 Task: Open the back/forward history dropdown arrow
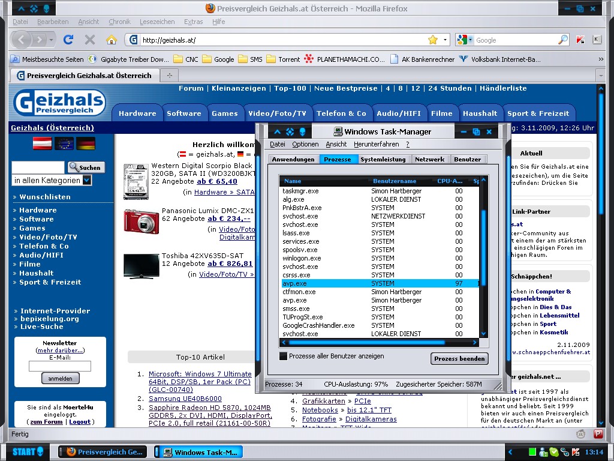(51, 40)
